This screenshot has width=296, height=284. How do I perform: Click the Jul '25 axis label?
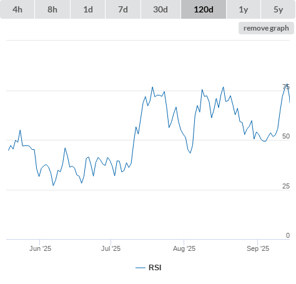(111, 248)
